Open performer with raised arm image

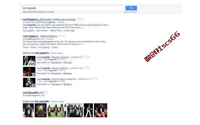pos(88,110)
